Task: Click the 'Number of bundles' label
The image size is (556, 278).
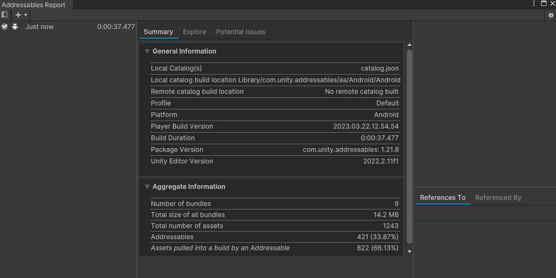Action: 181,204
